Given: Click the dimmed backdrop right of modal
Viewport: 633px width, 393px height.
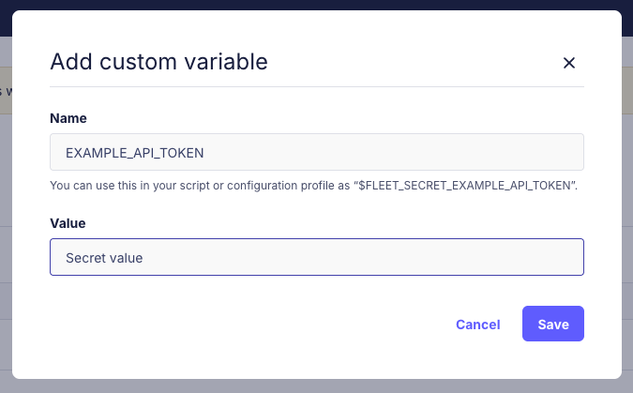Looking at the screenshot, I should point(626,234).
